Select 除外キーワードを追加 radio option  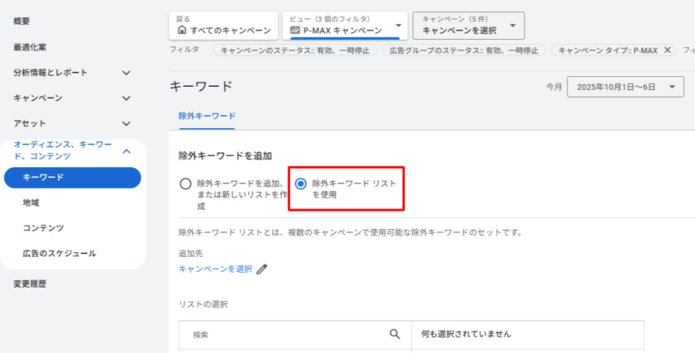coord(186,184)
